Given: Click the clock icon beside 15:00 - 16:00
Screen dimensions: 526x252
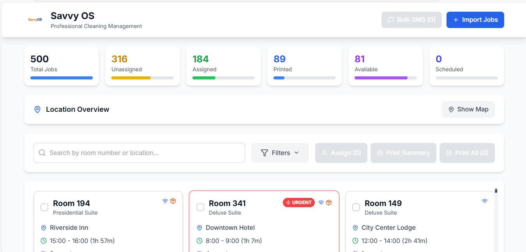Looking at the screenshot, I should pos(44,241).
